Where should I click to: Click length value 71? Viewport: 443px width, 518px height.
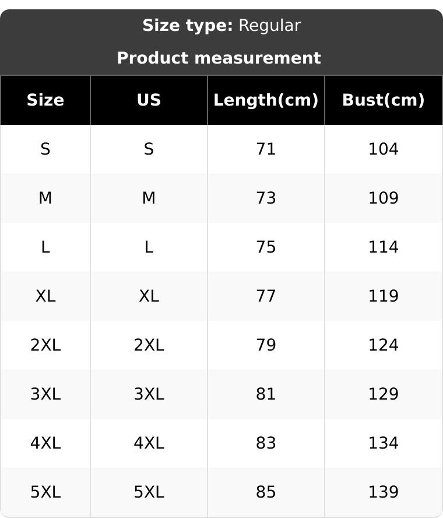click(x=266, y=149)
